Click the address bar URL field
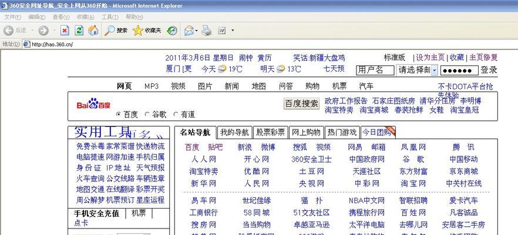 [x=271, y=44]
